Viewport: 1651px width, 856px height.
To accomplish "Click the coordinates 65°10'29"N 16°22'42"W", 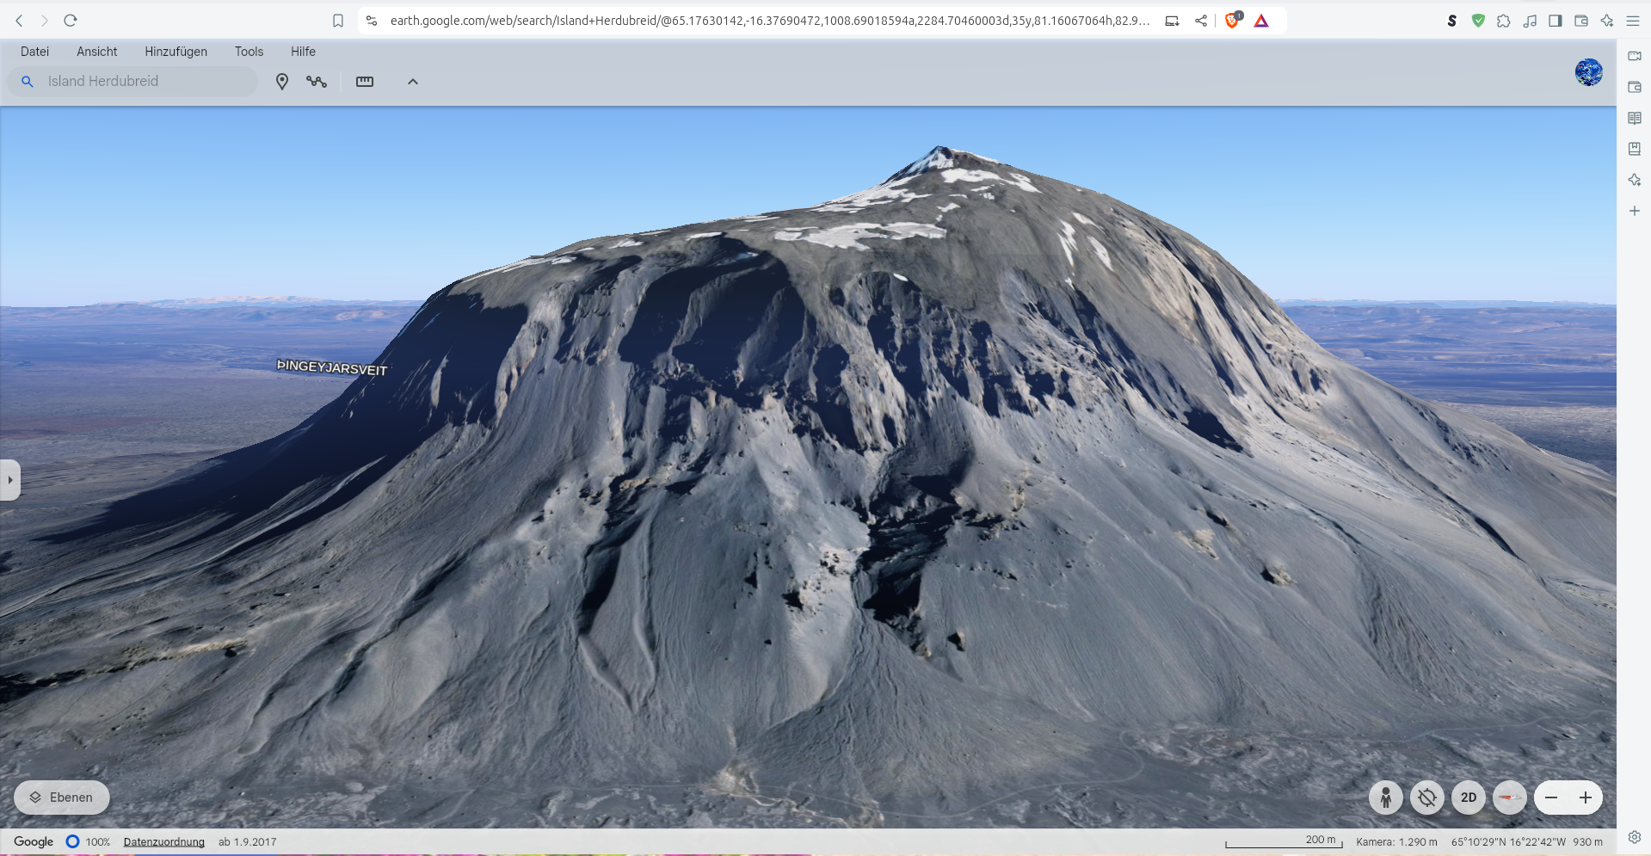I will click(1509, 842).
